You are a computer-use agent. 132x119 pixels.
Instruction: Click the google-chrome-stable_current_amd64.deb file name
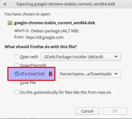pyautogui.click(x=55, y=23)
